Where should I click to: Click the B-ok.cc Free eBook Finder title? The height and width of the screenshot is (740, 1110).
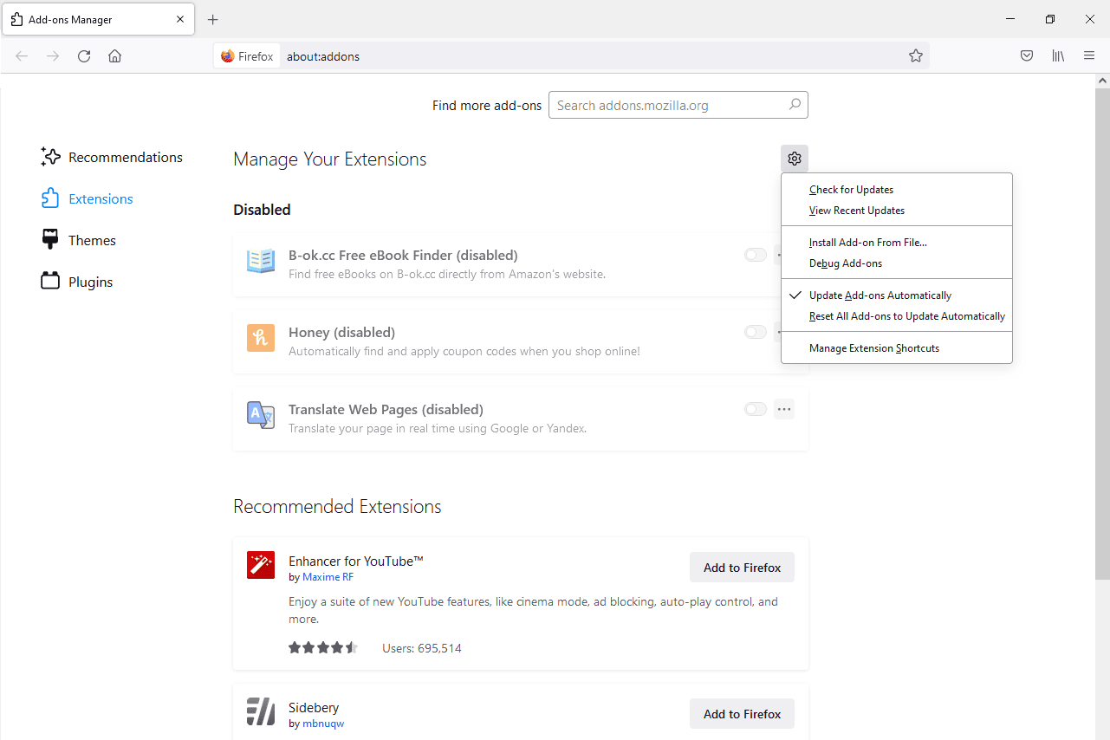[403, 256]
